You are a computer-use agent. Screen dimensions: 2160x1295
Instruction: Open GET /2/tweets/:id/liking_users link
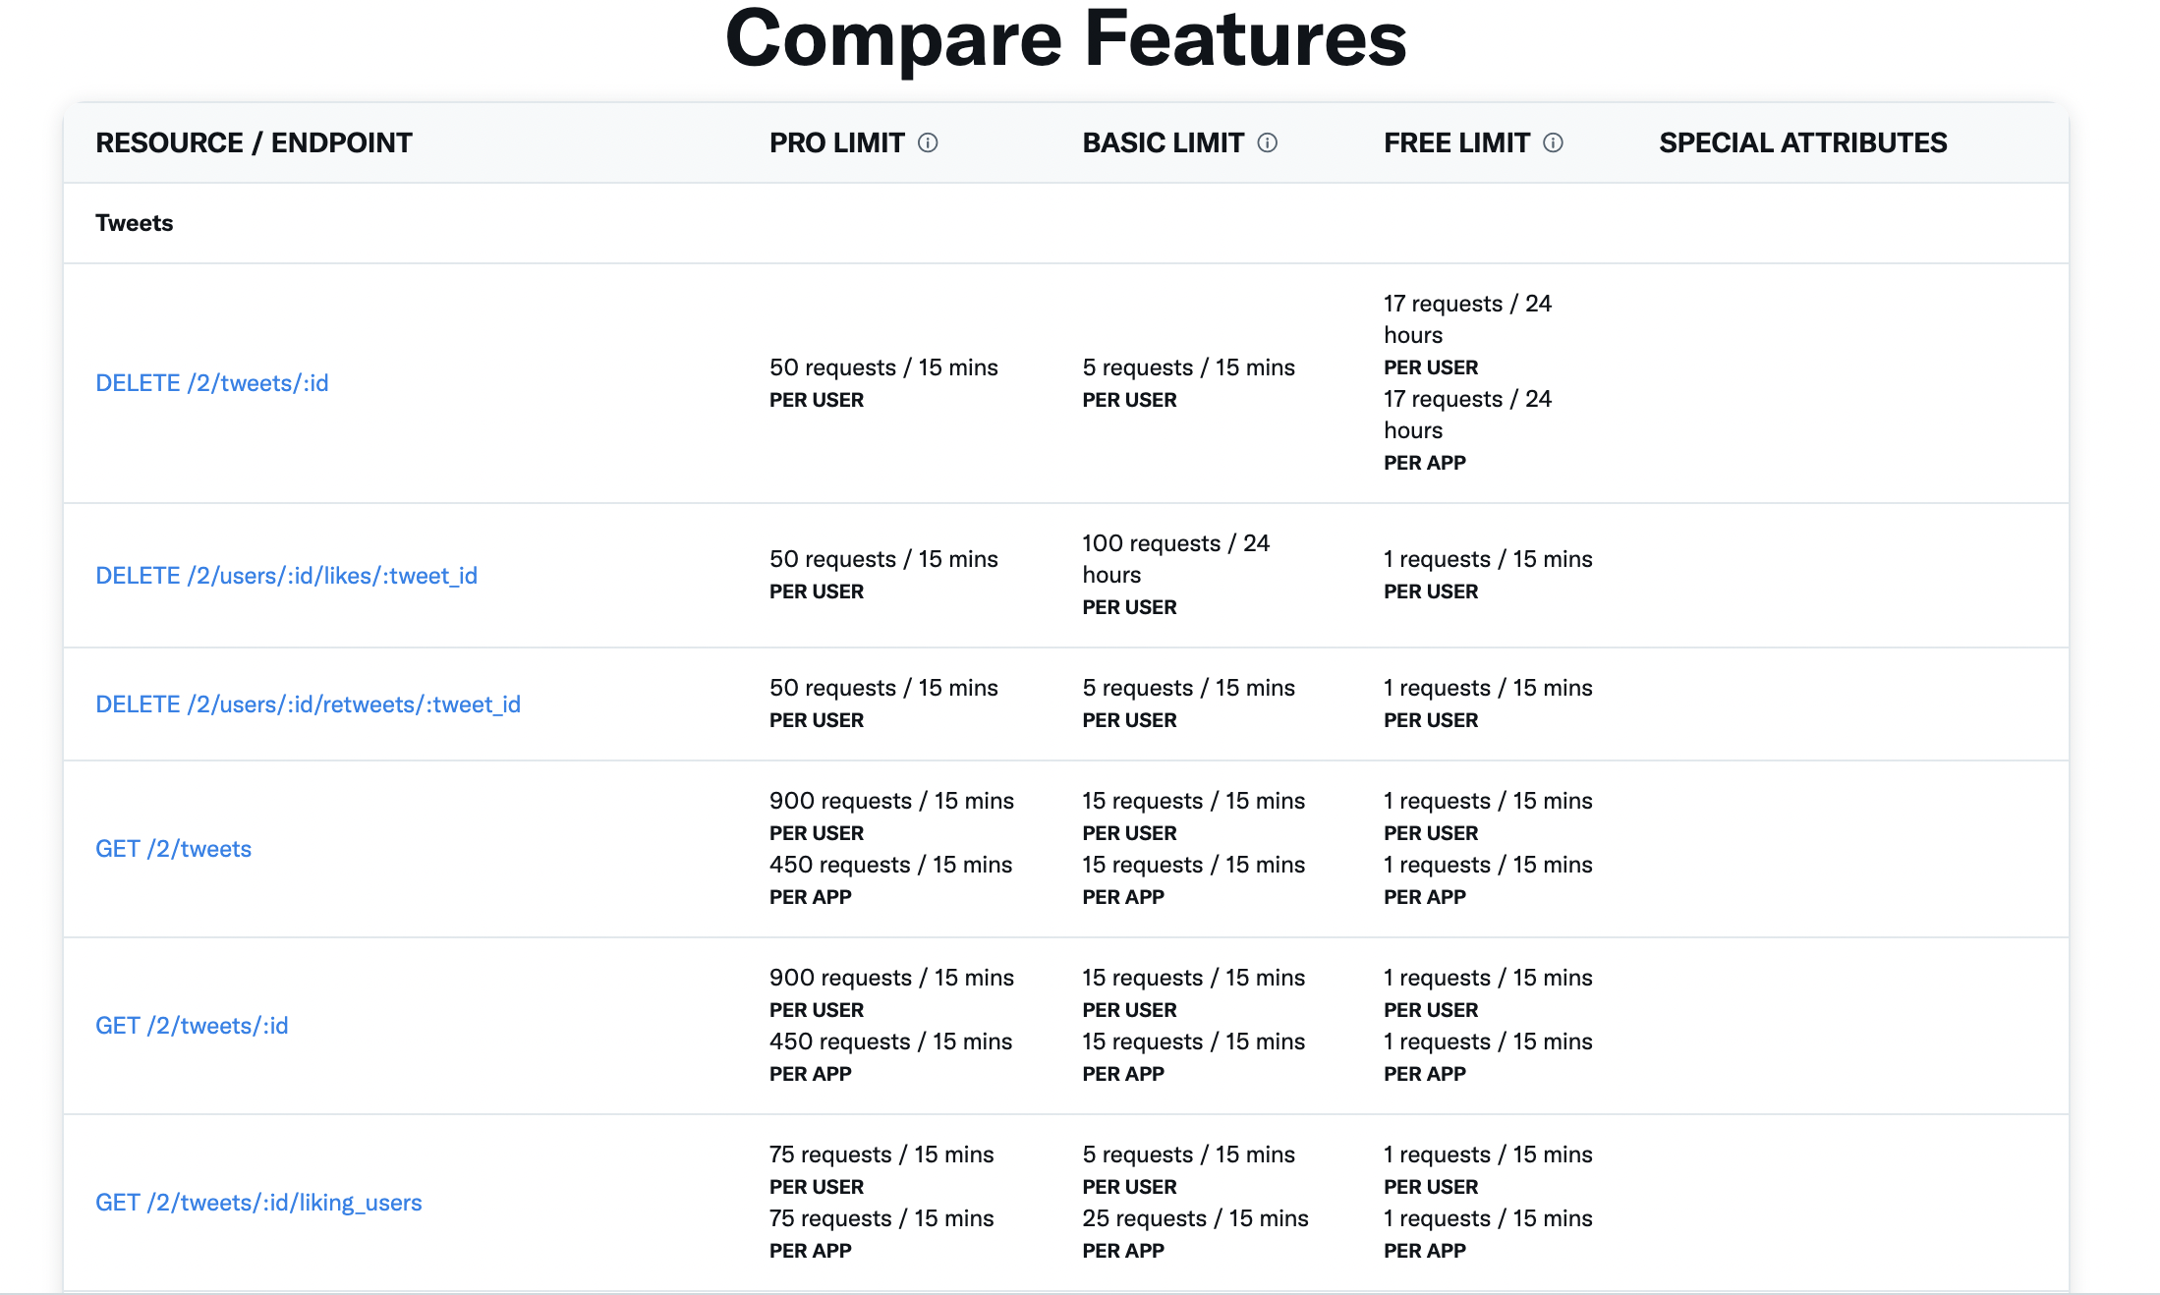click(258, 1203)
